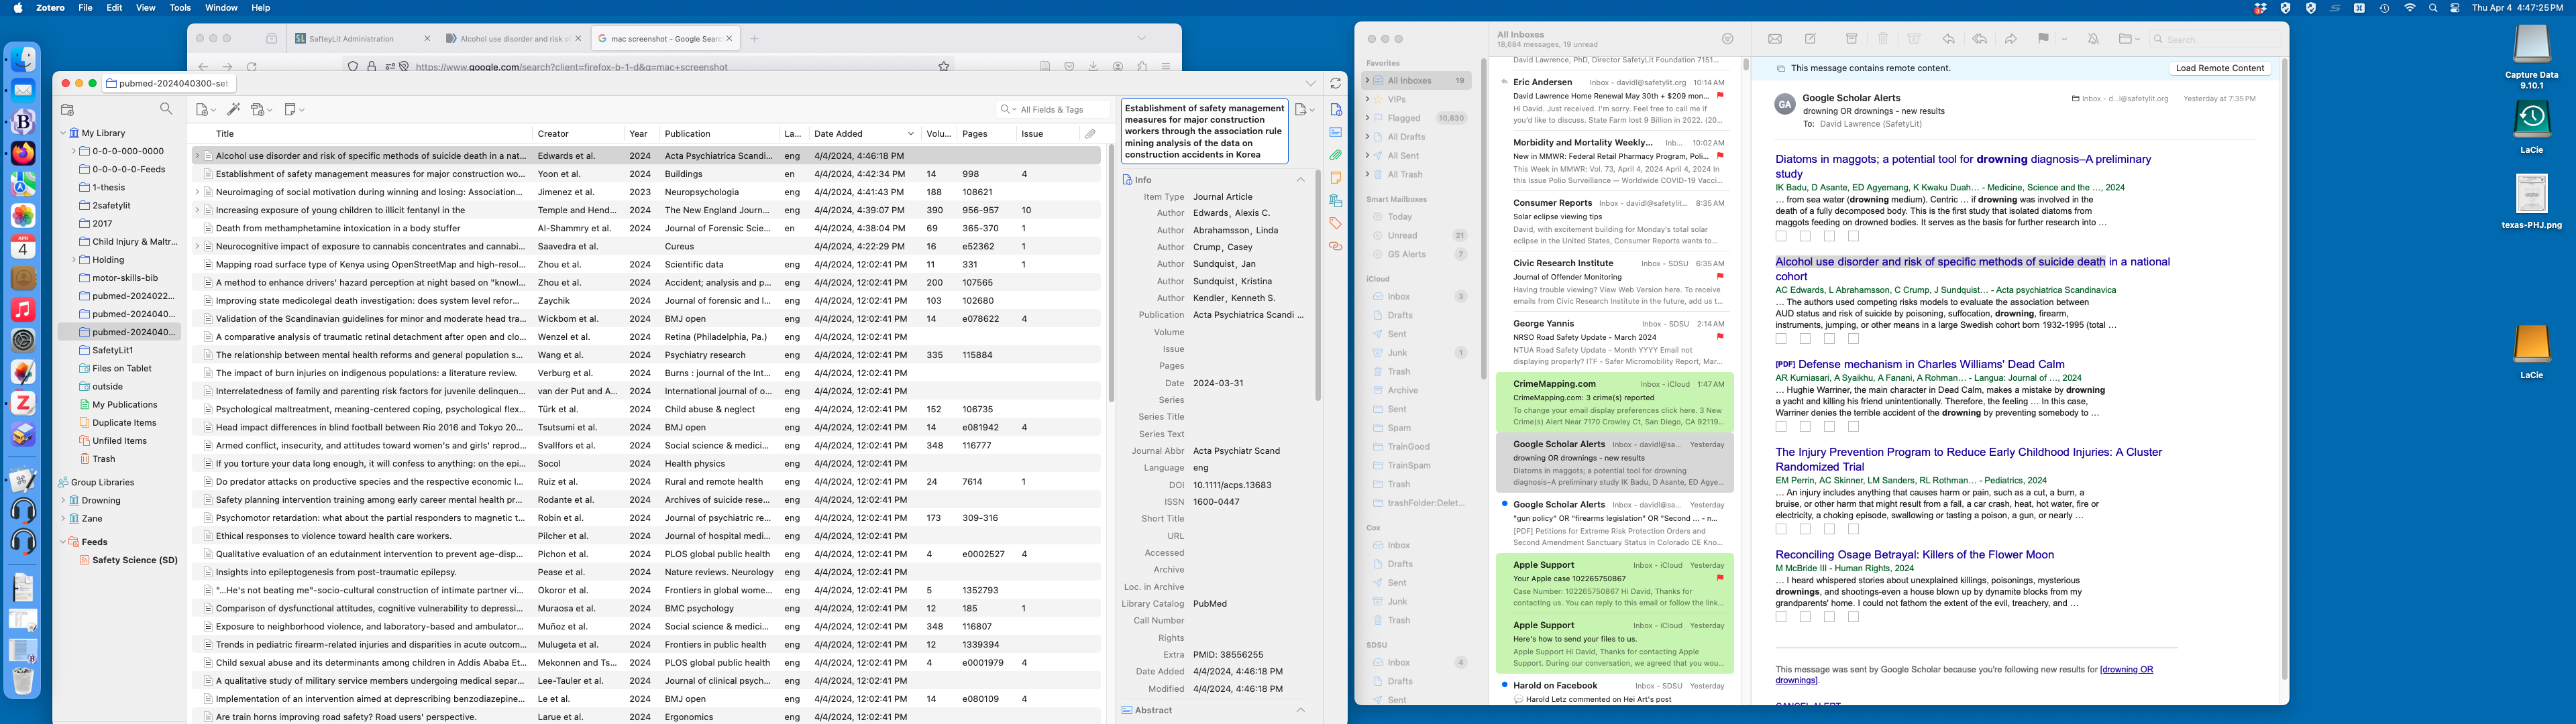
Task: Open the Tools menu in menu bar
Action: click(180, 7)
